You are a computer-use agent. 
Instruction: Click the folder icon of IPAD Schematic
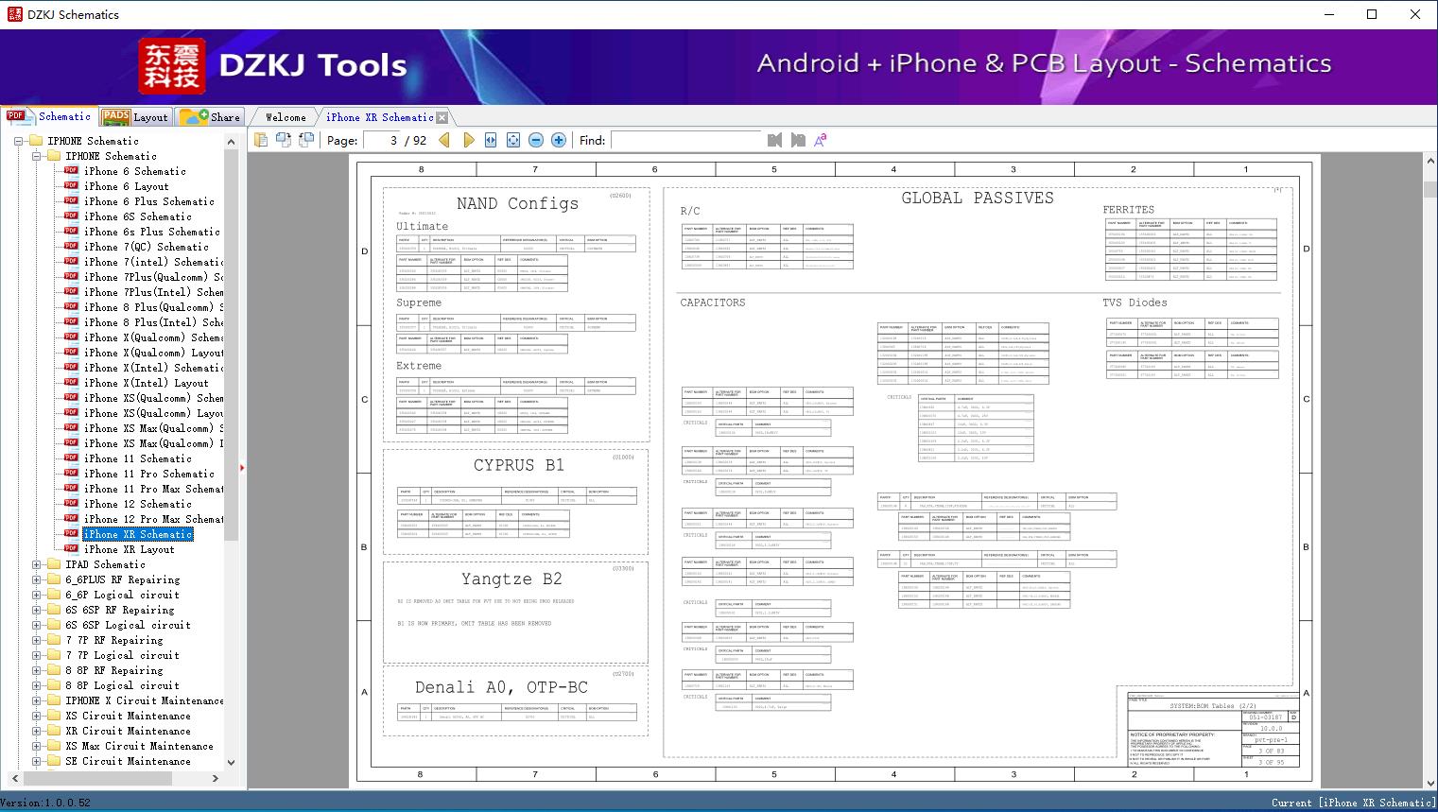coord(54,564)
